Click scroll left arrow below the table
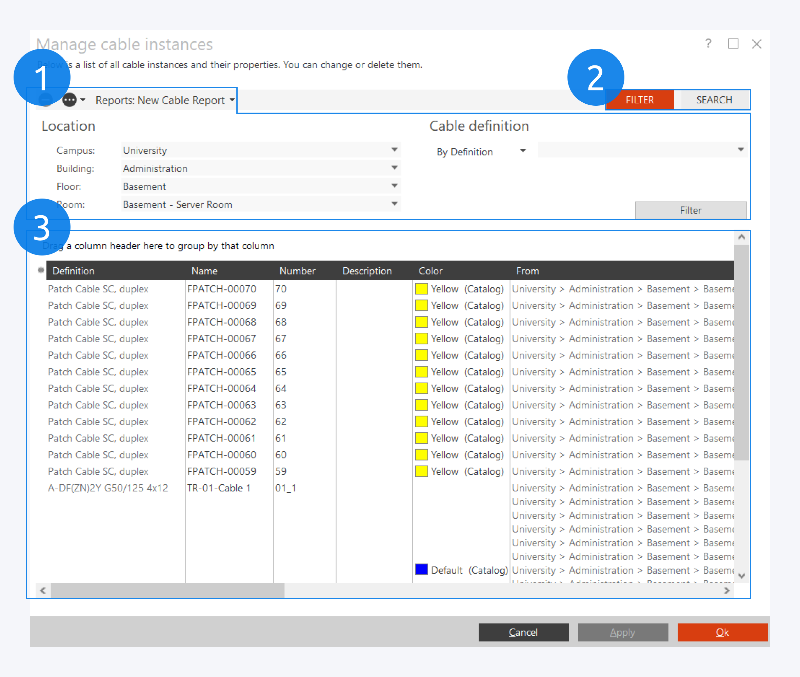 43,591
